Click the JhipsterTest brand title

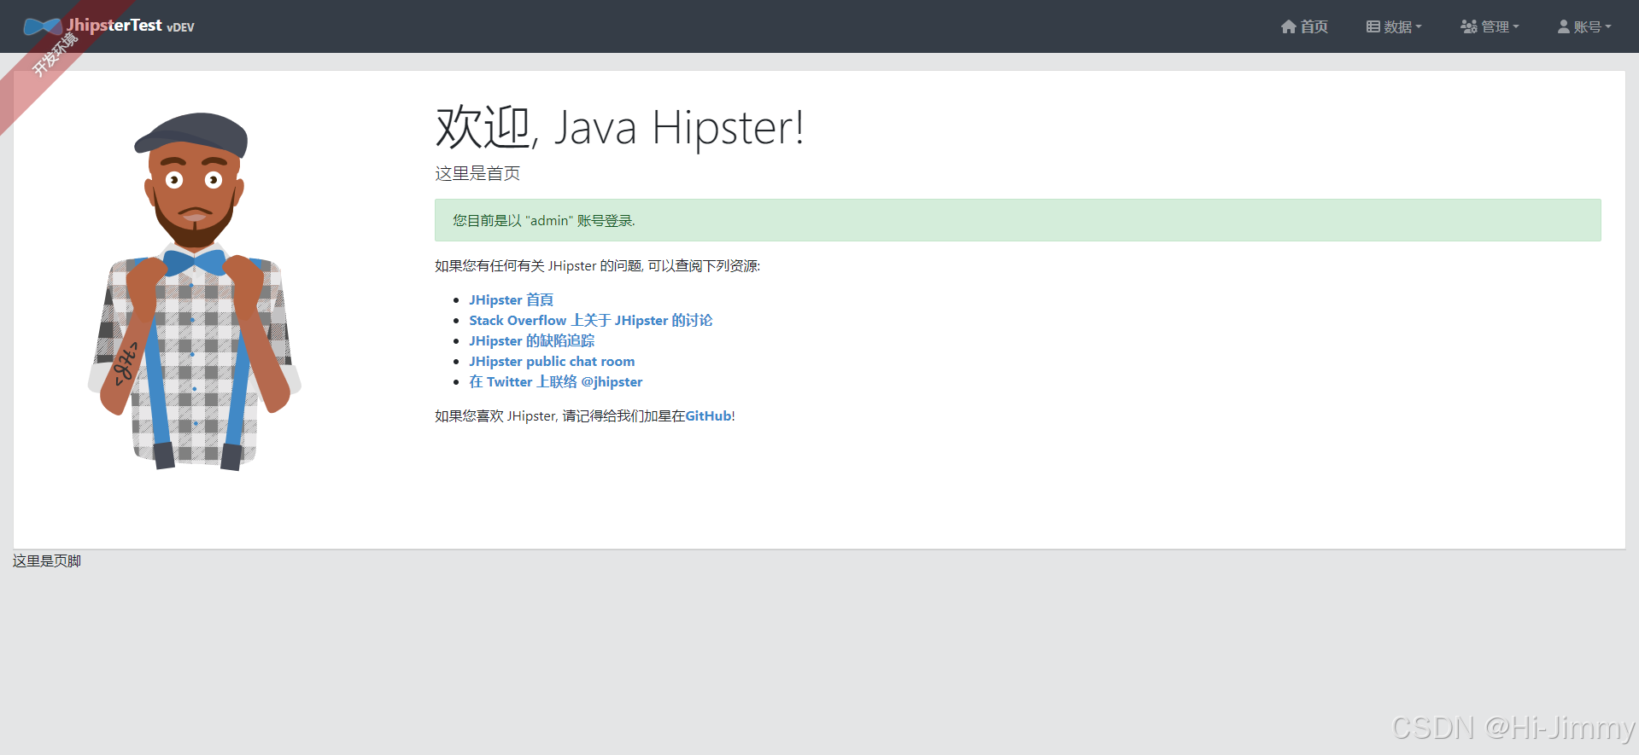pos(114,26)
